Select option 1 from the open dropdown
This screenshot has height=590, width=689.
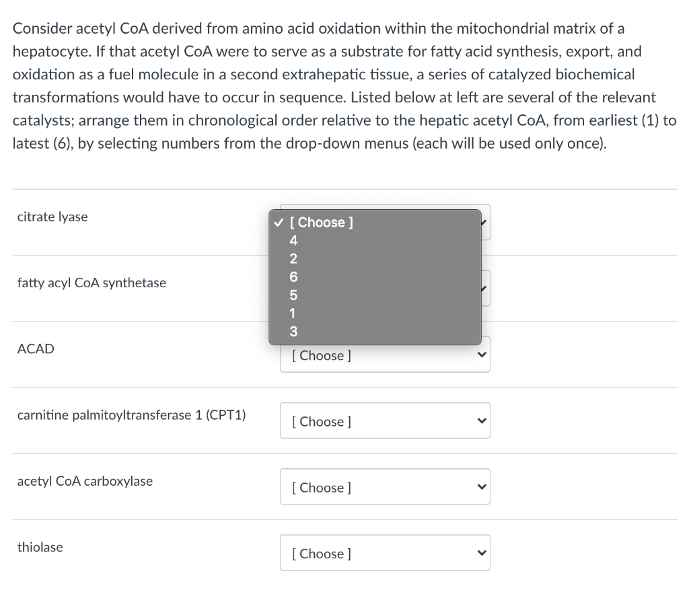click(292, 313)
